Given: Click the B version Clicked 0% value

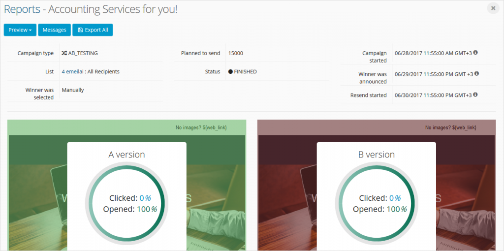Looking at the screenshot, I should click(395, 198).
